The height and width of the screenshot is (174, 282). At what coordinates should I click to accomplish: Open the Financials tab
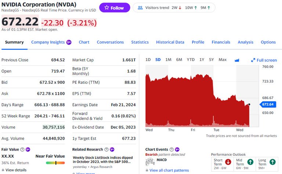221,42
